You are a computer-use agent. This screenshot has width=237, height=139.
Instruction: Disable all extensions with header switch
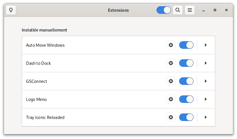pos(164,10)
